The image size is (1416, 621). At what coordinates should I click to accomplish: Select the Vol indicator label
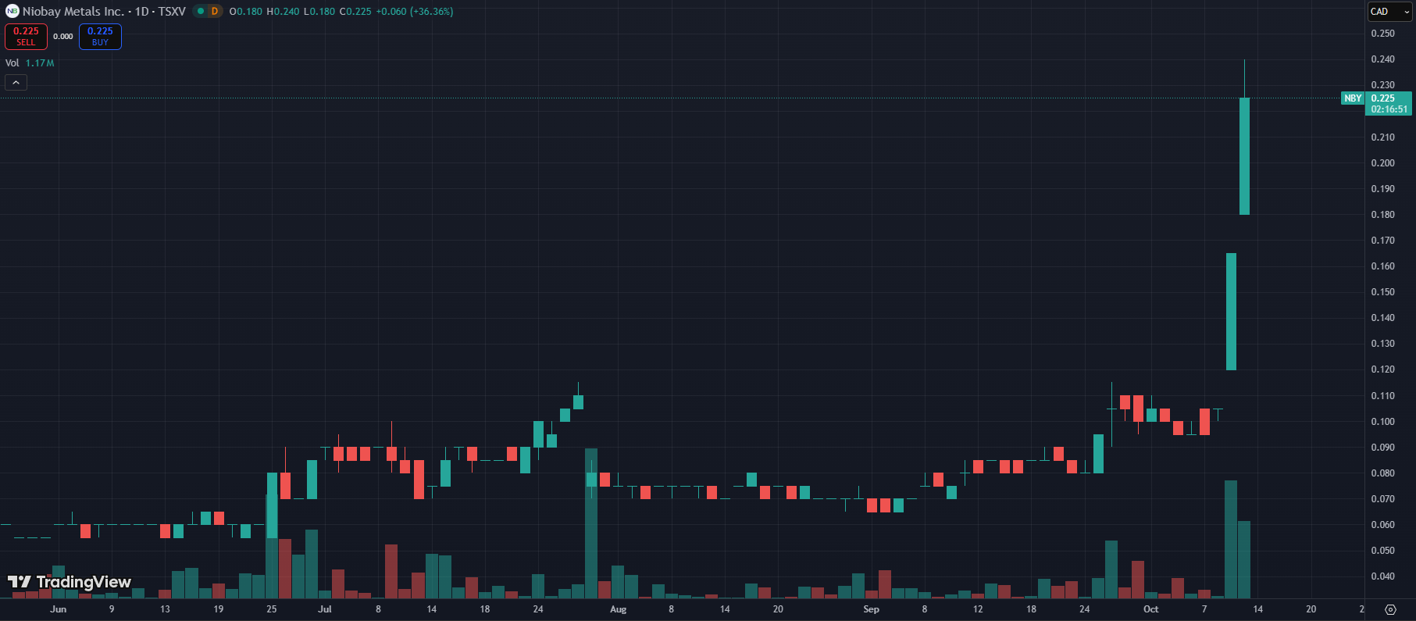coord(12,63)
